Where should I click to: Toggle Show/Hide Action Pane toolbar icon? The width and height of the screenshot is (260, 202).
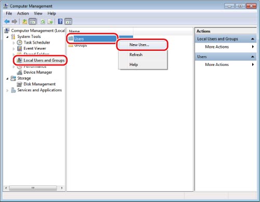pyautogui.click(x=68, y=22)
